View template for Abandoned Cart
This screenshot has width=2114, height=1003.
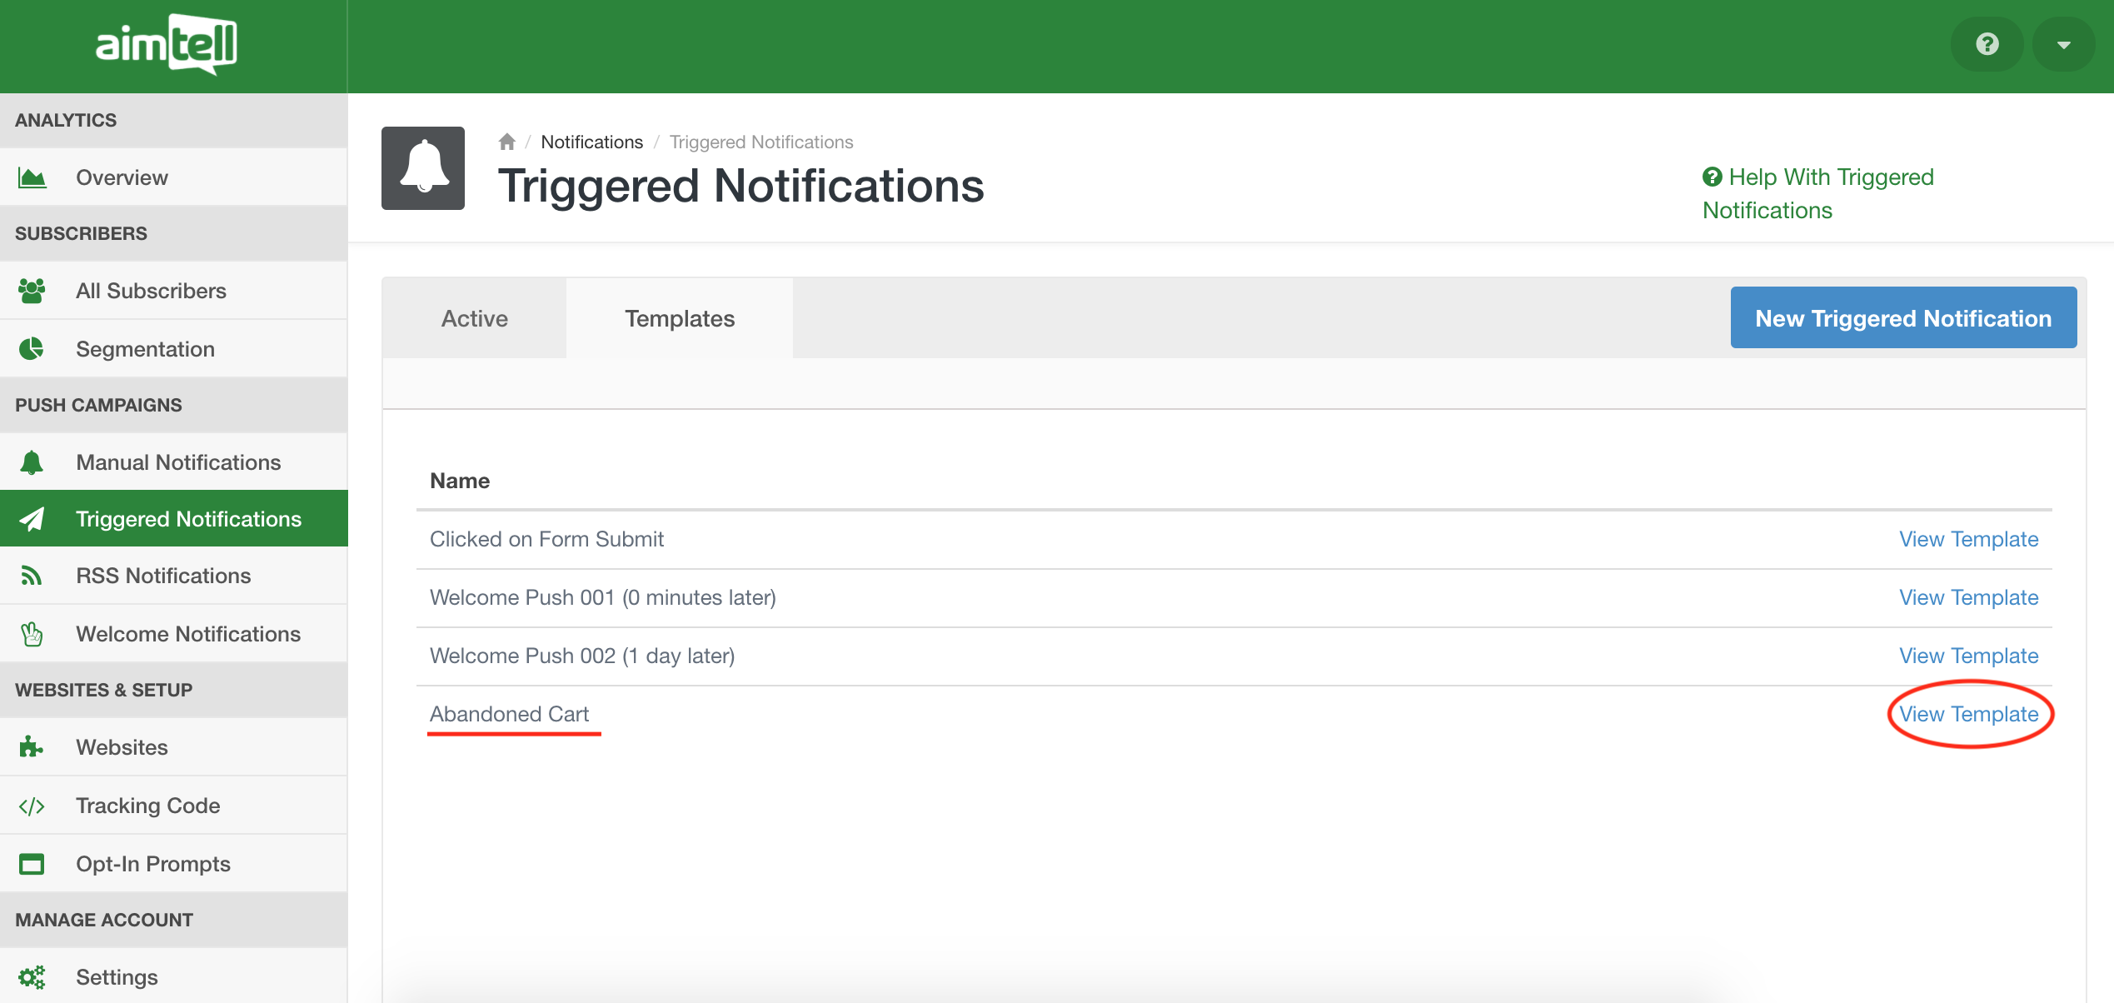pos(1968,714)
